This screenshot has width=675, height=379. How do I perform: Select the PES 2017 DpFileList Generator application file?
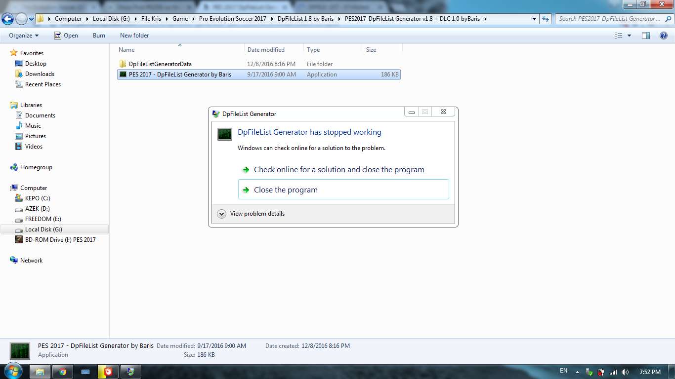(180, 75)
